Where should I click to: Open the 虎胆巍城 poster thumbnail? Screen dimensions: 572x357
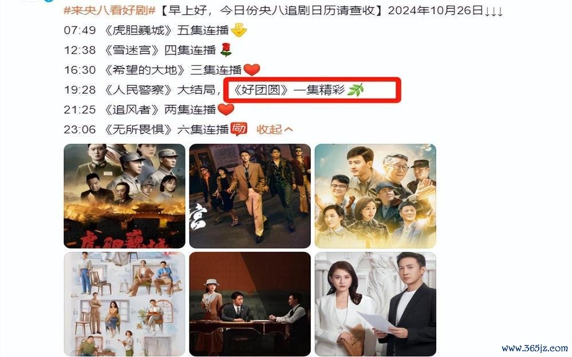pos(124,196)
